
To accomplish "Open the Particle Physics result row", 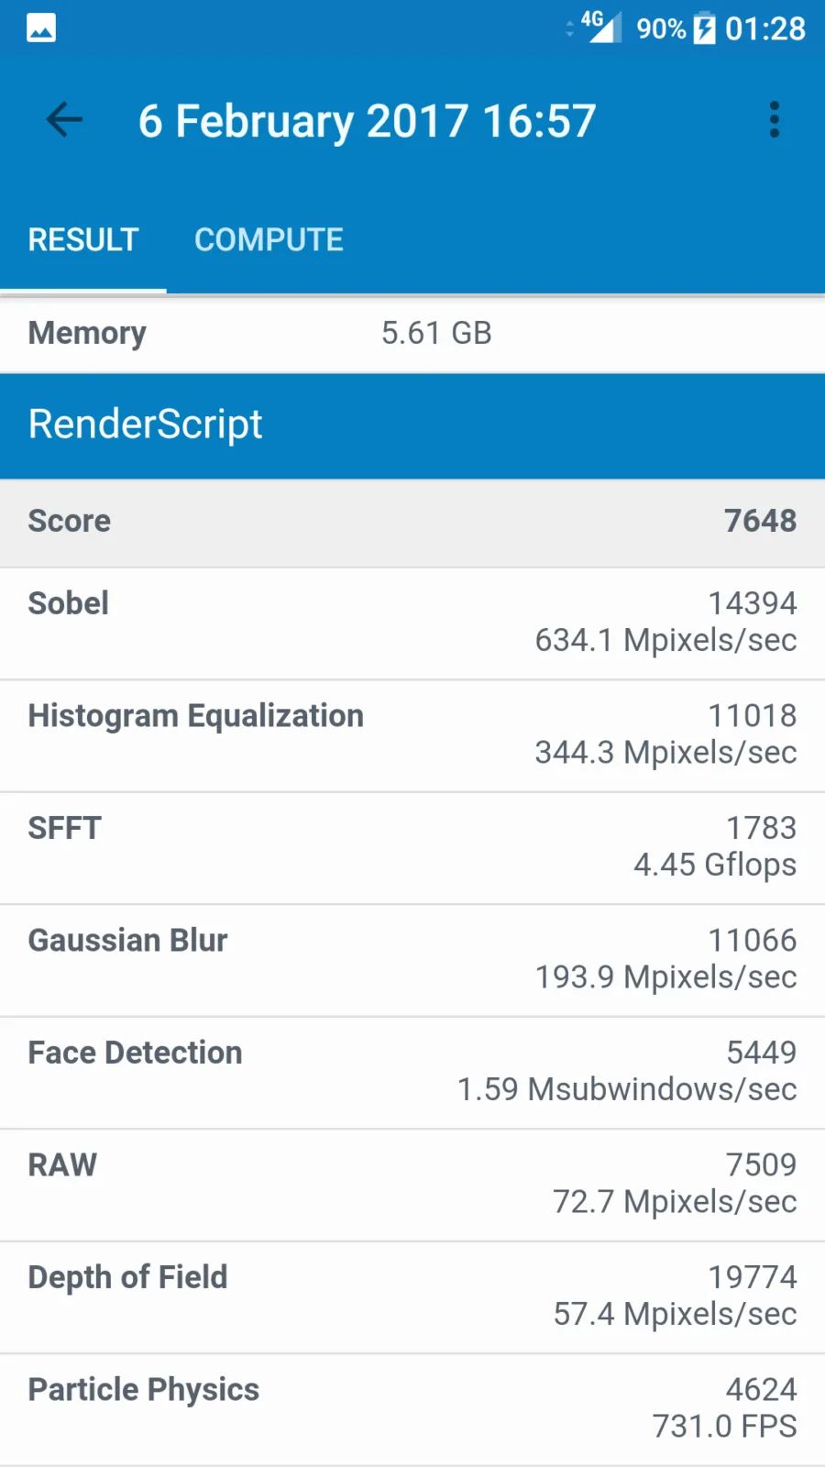I will [x=412, y=1409].
